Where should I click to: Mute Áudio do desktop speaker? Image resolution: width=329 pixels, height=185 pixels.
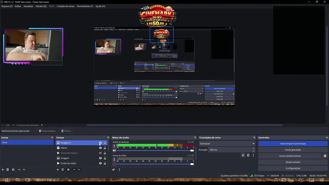[114, 151]
